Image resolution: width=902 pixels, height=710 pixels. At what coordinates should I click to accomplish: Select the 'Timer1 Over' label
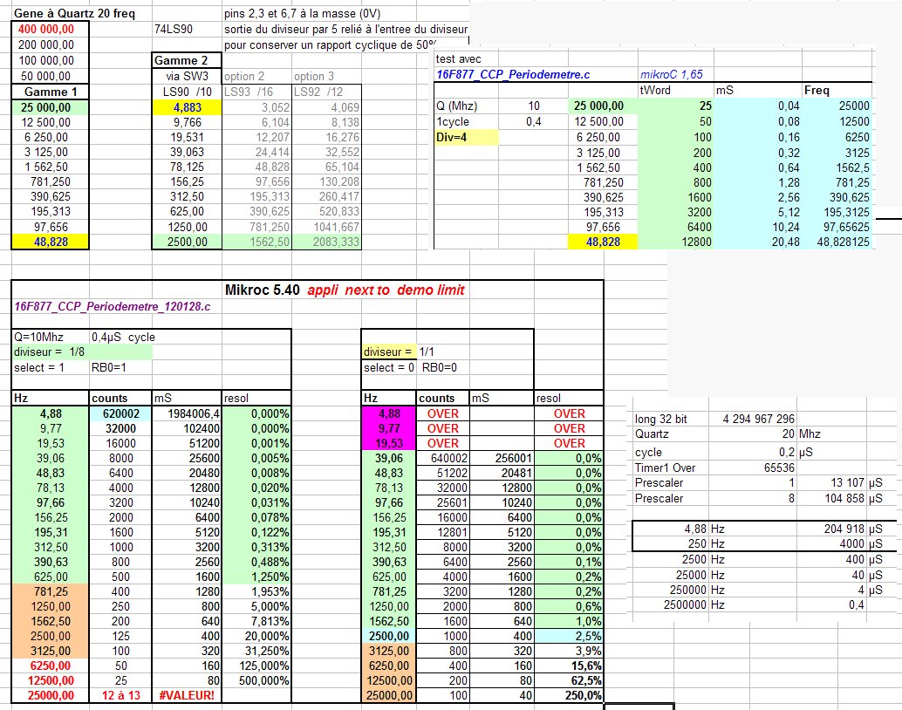(665, 468)
